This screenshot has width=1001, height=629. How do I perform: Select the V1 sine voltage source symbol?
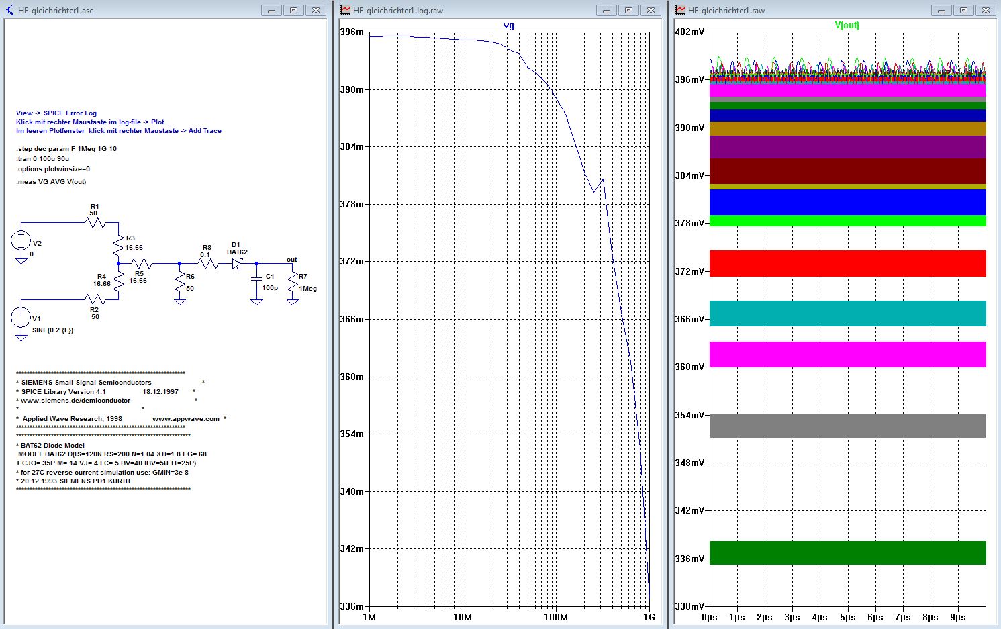(21, 316)
